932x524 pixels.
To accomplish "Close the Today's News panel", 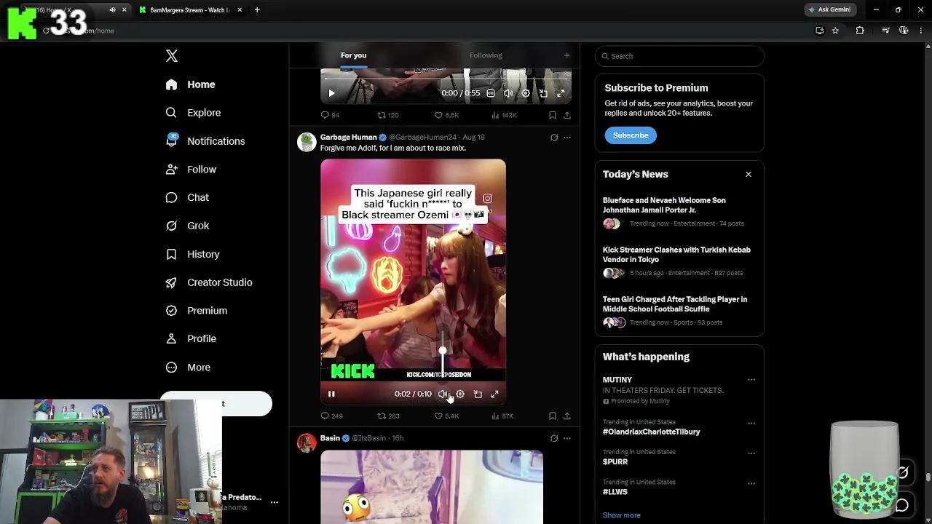I will point(749,175).
